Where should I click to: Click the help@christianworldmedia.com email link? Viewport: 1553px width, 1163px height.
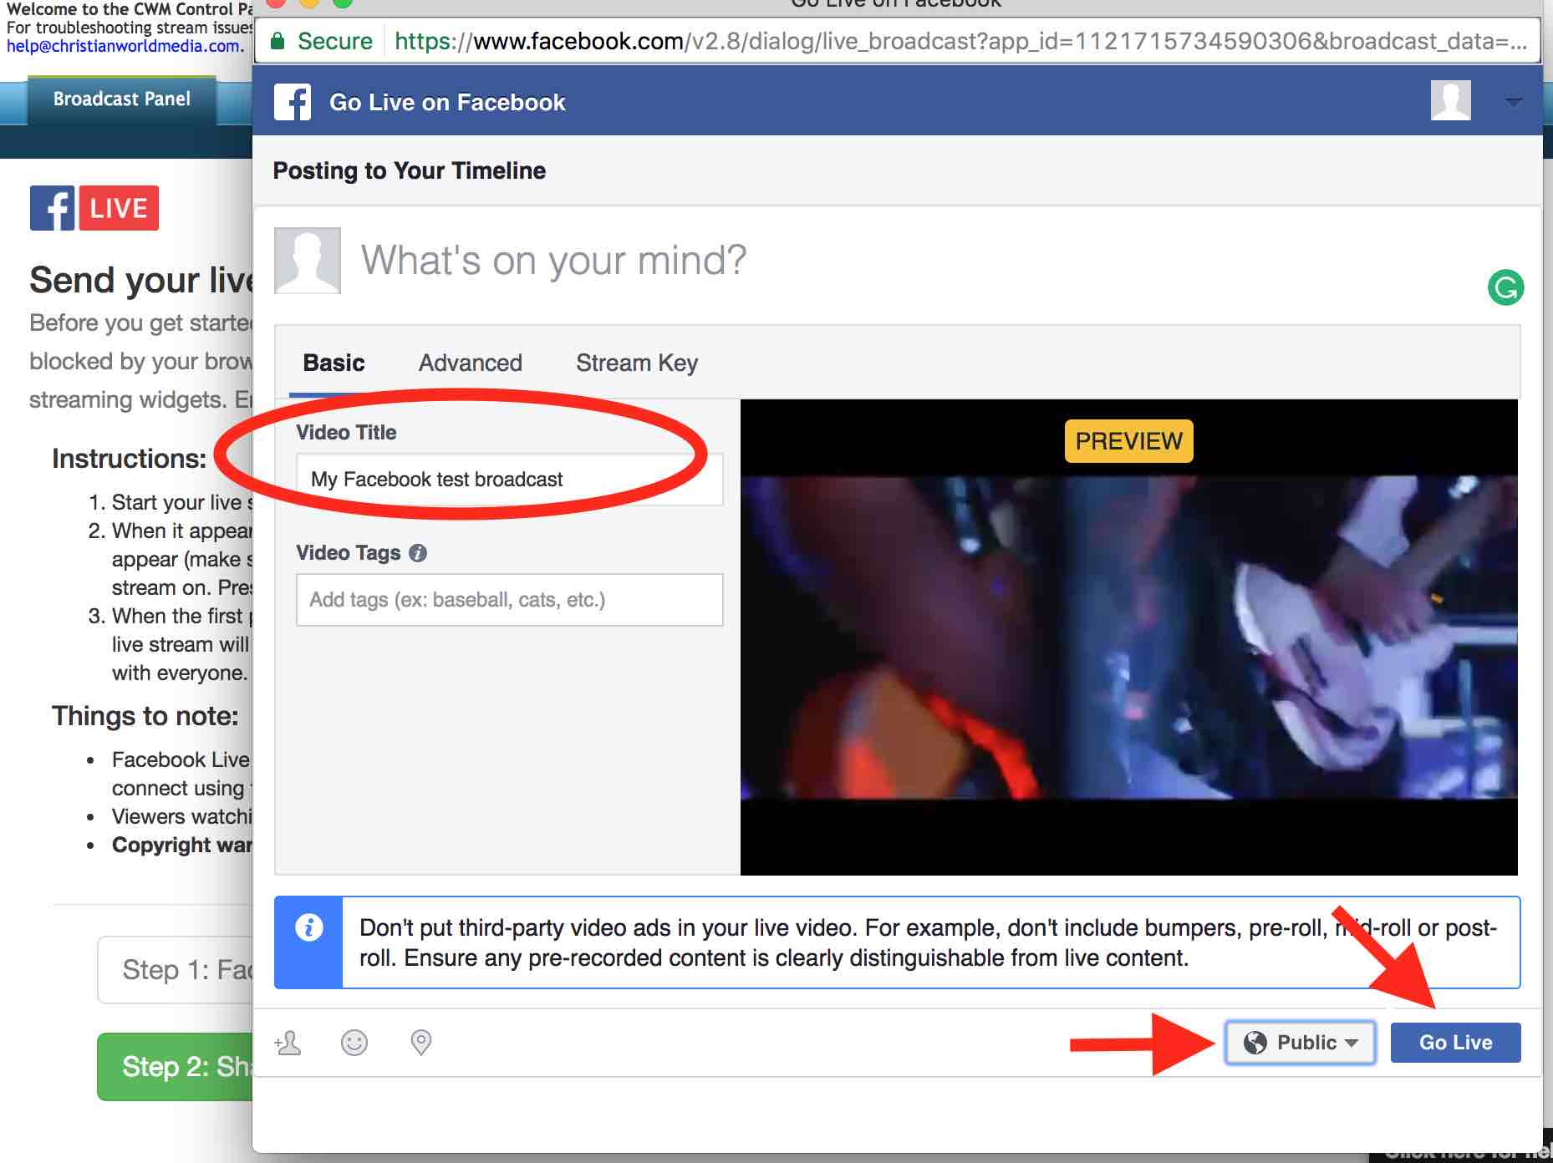pyautogui.click(x=125, y=46)
